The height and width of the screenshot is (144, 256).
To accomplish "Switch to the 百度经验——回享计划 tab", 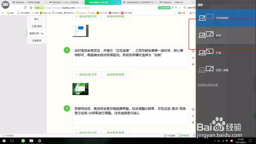I will (x=173, y=3).
